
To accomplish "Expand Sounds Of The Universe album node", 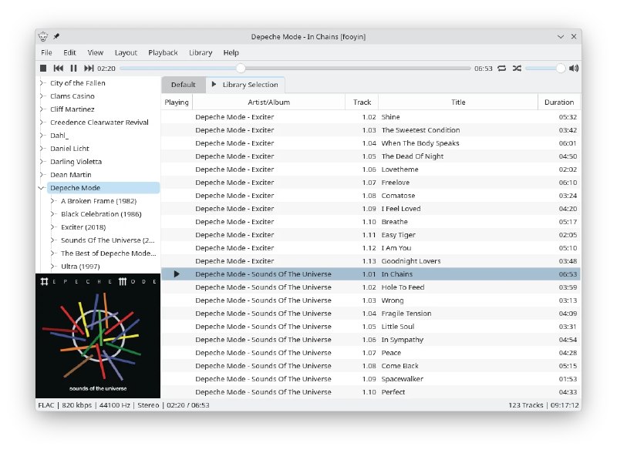I will point(53,240).
